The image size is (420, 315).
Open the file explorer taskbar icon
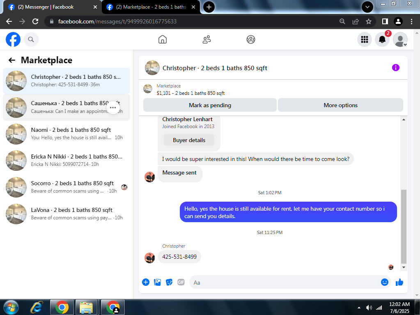tap(86, 307)
